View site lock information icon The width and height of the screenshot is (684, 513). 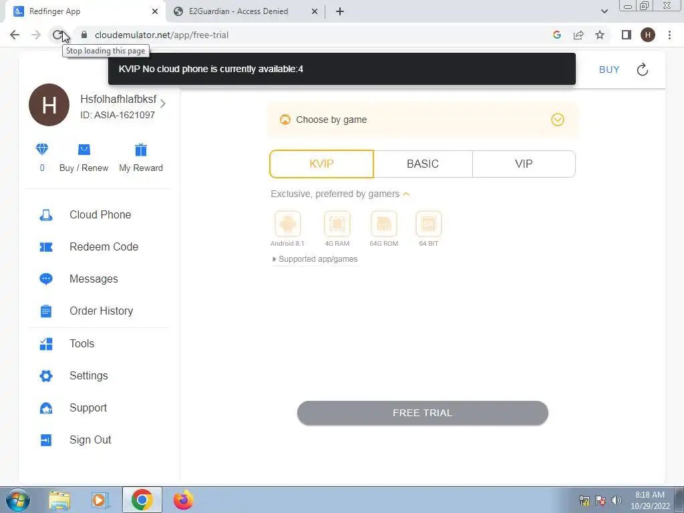pos(84,35)
